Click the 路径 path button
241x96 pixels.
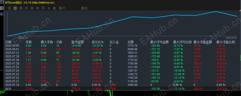coord(84,8)
